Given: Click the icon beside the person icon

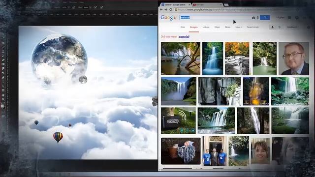Looking at the screenshot, I should (280, 27).
